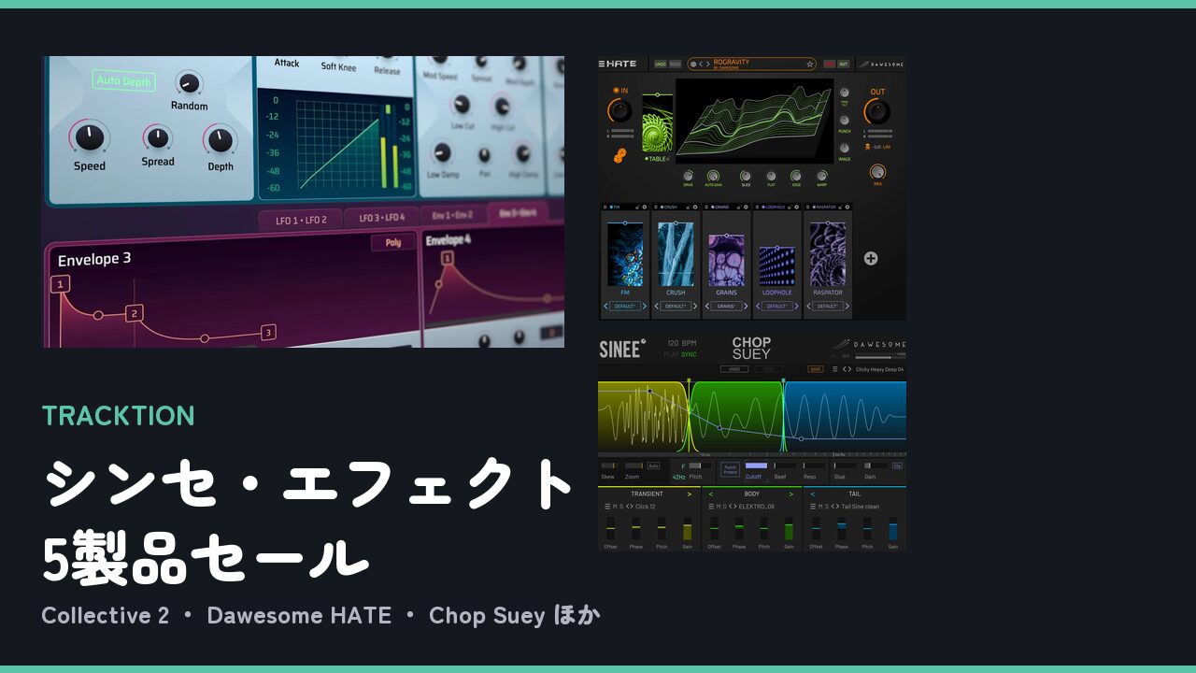Screen dimensions: 1196x673
Task: Open the HATE hamburger menu icon
Action: (603, 64)
